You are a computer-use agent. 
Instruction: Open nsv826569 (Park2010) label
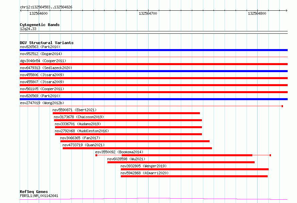point(40,96)
